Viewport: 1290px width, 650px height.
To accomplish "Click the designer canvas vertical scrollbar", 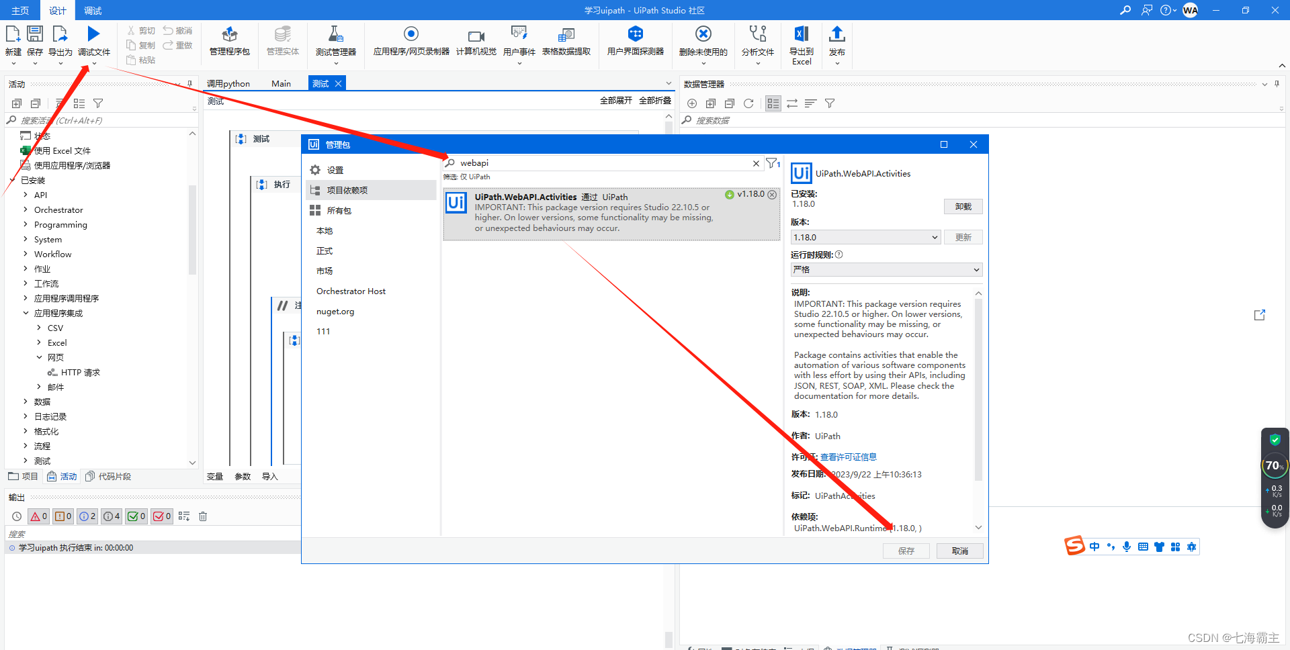I will [669, 128].
